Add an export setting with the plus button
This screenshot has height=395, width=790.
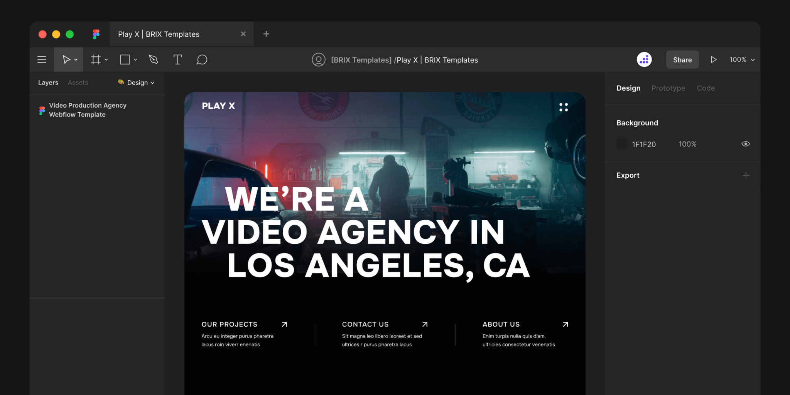(x=746, y=175)
